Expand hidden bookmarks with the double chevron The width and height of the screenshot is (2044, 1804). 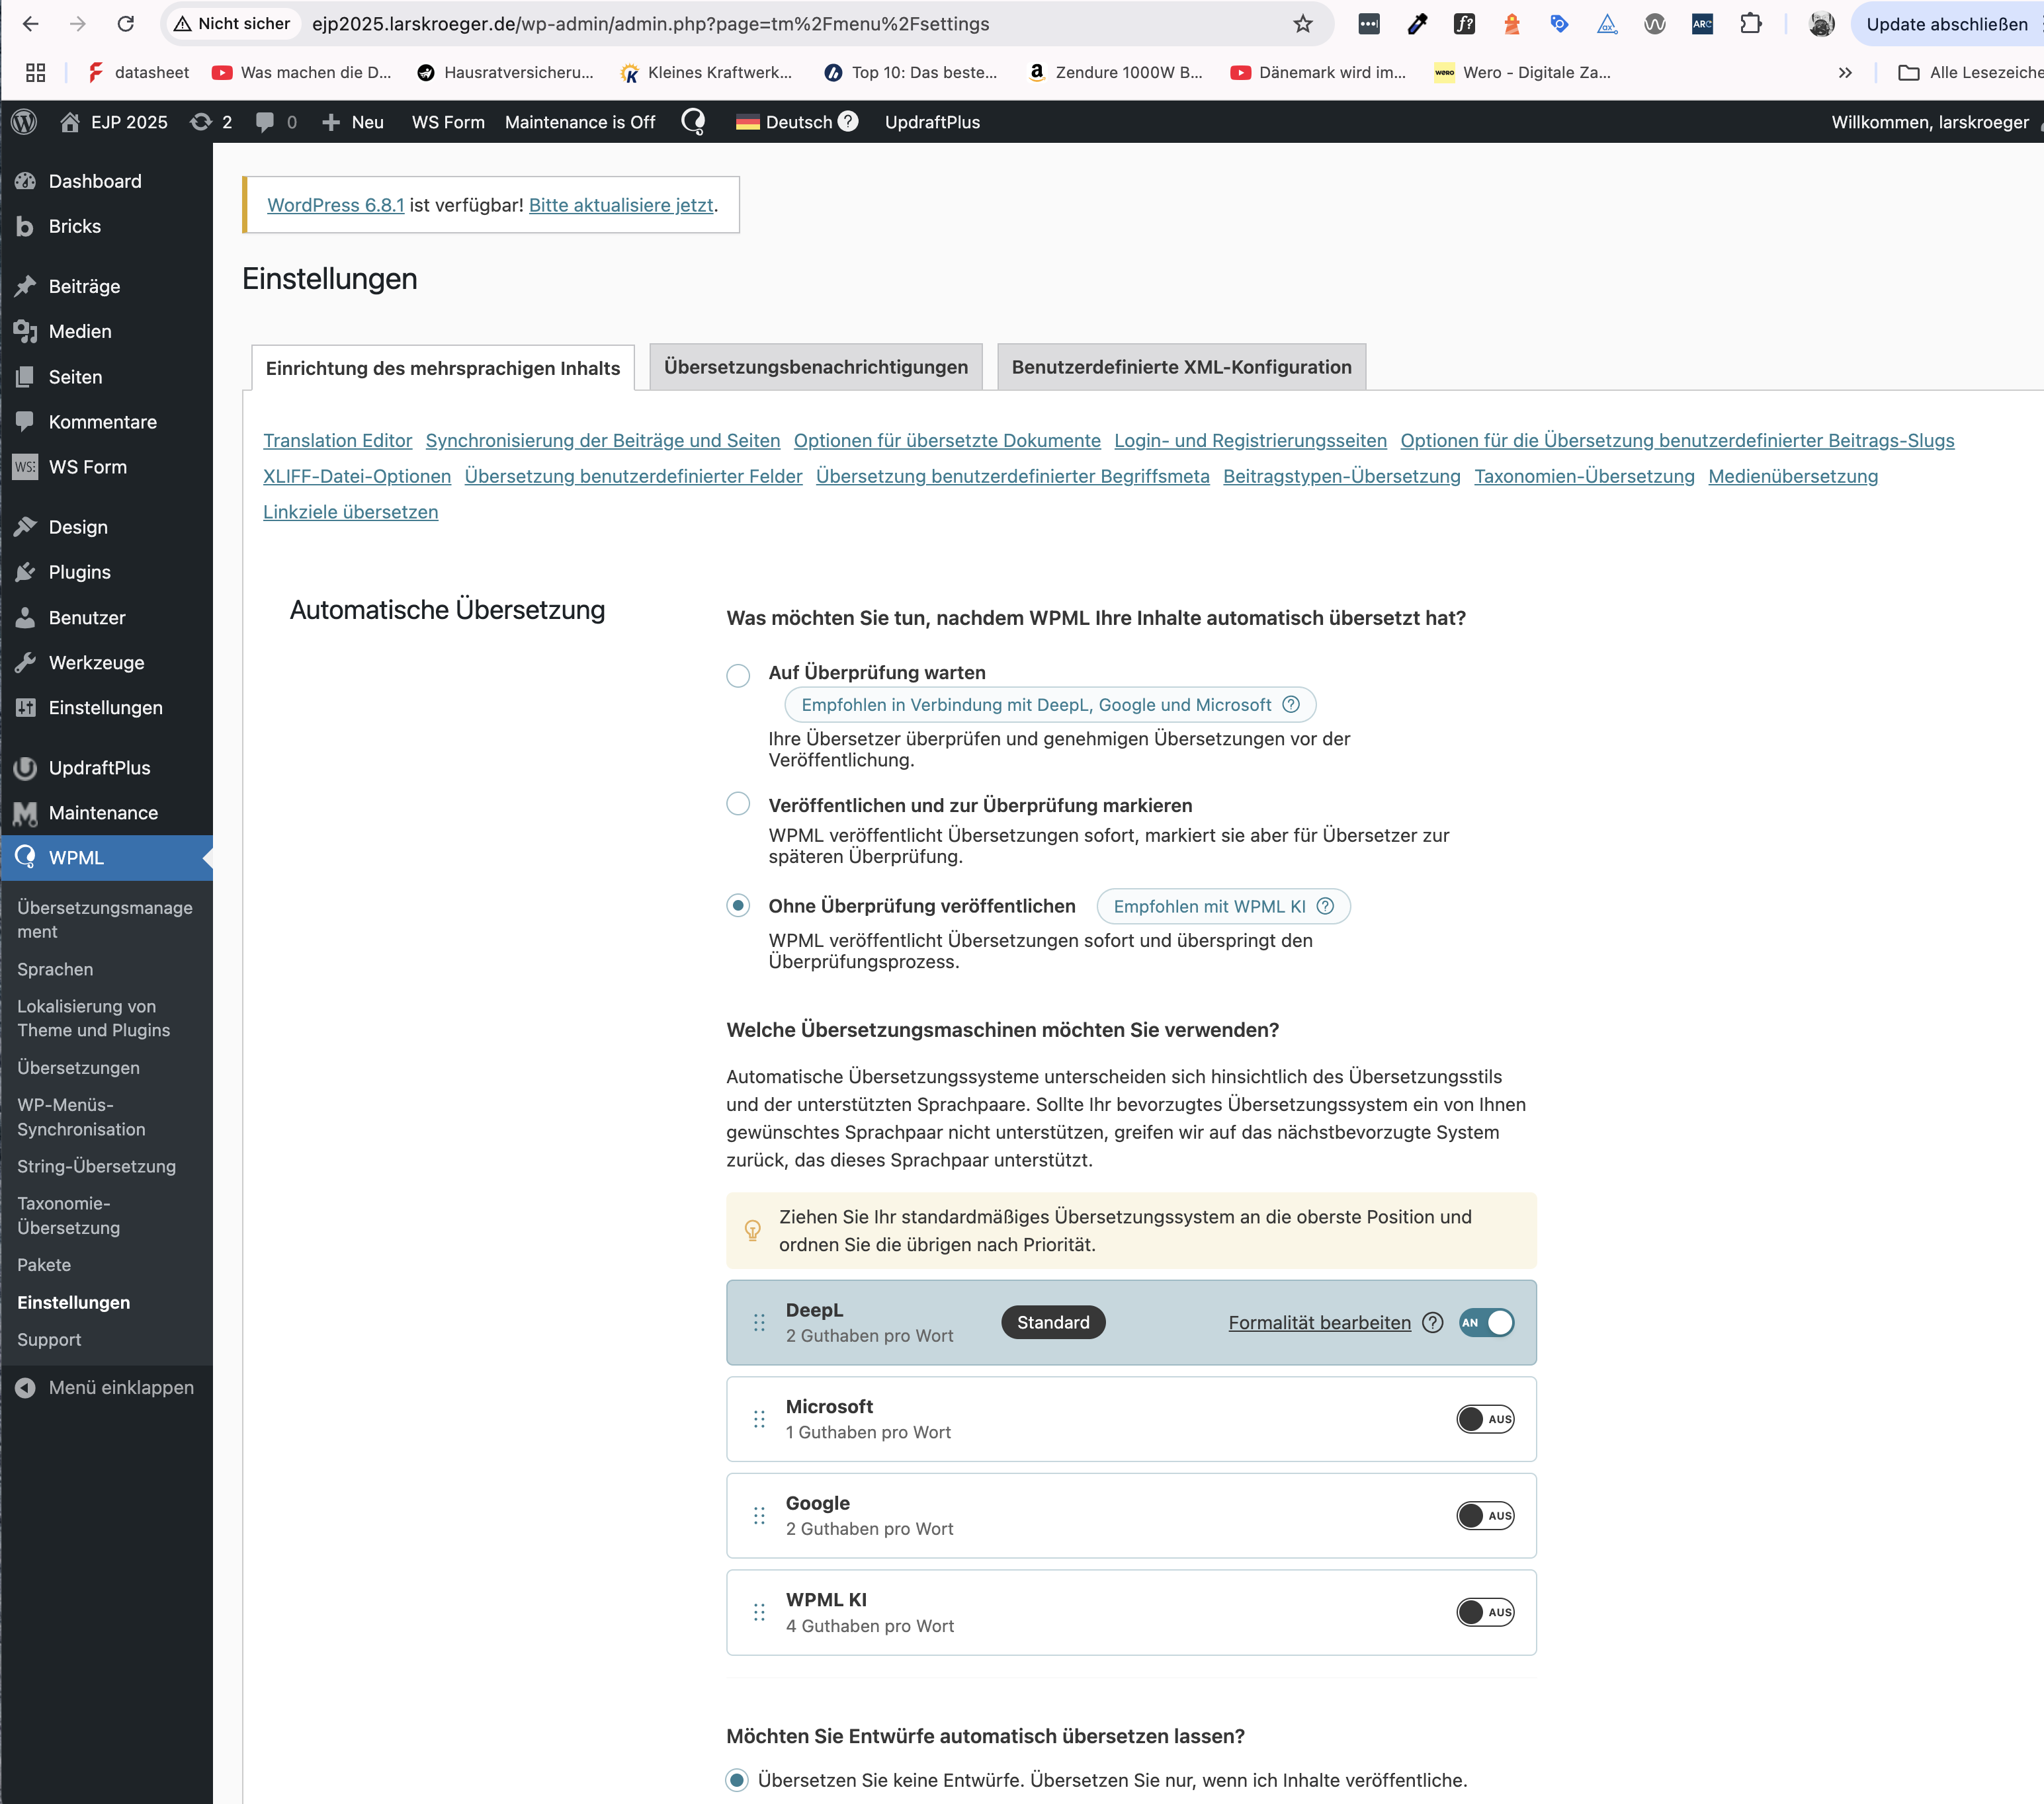1845,72
